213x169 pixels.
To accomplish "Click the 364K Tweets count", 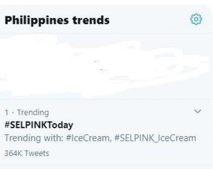I will 27,153.
